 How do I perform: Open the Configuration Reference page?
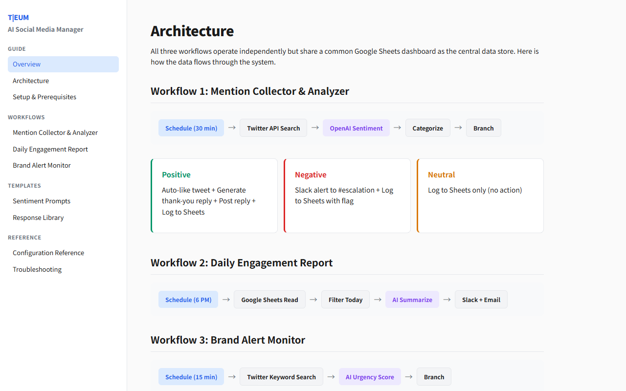(x=48, y=253)
